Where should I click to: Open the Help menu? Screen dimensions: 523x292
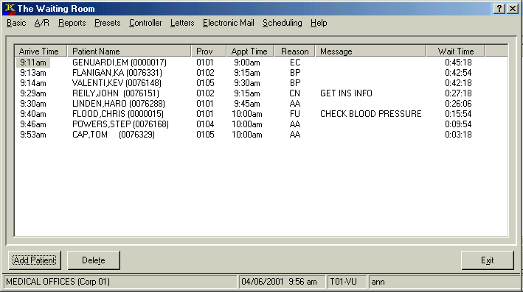pyautogui.click(x=319, y=23)
